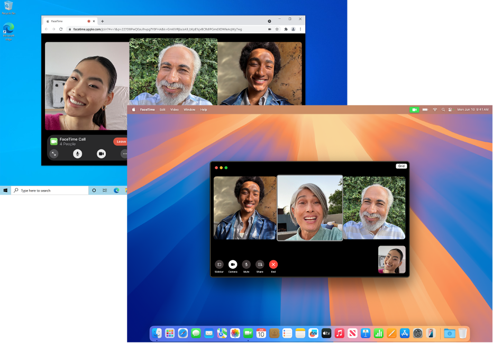This screenshot has height=344, width=493.
Task: Open Mail from the Dock
Action: point(209,333)
